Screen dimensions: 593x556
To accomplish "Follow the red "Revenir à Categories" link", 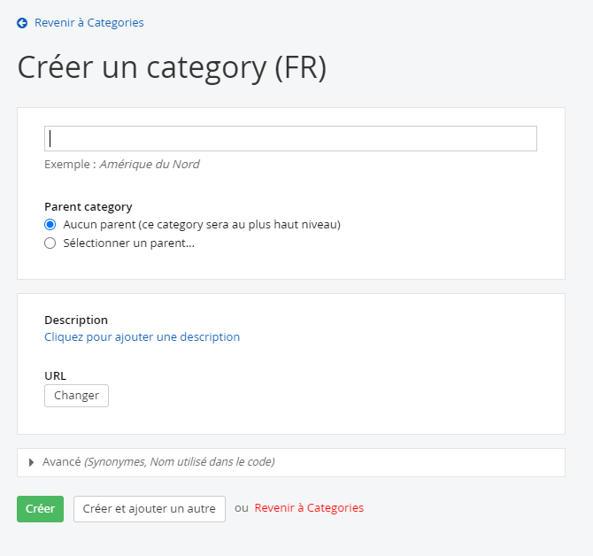I will [x=309, y=508].
